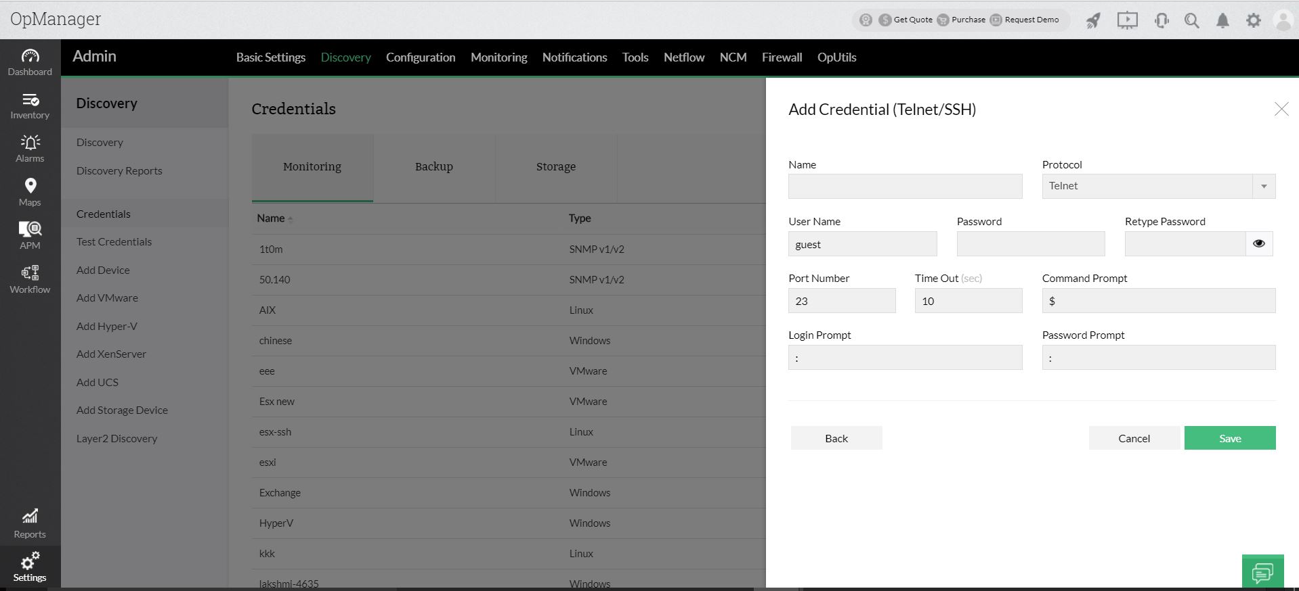Open the Netflow menu
This screenshot has height=591, width=1299.
(x=684, y=57)
